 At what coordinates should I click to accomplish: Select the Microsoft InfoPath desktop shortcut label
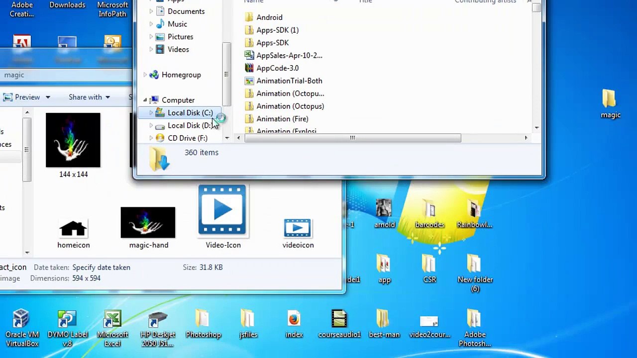[x=112, y=9]
